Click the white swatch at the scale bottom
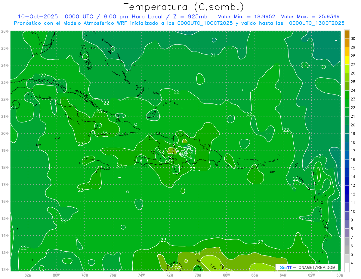The height and width of the screenshot is (279, 361). pyautogui.click(x=347, y=267)
